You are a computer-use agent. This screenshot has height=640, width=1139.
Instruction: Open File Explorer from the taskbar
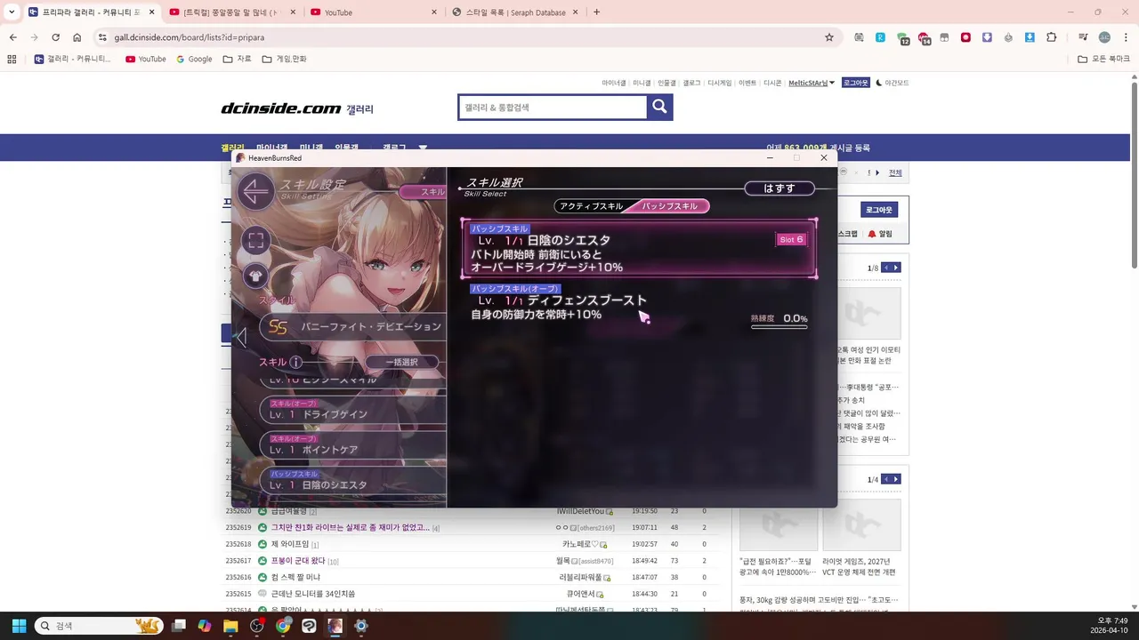click(x=230, y=626)
